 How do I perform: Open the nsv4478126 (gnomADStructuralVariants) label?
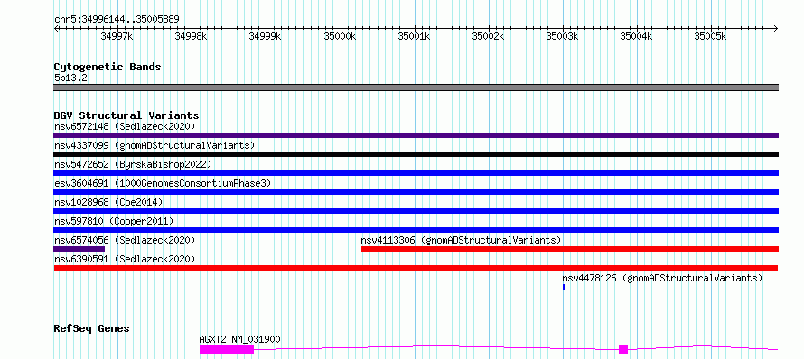(662, 278)
